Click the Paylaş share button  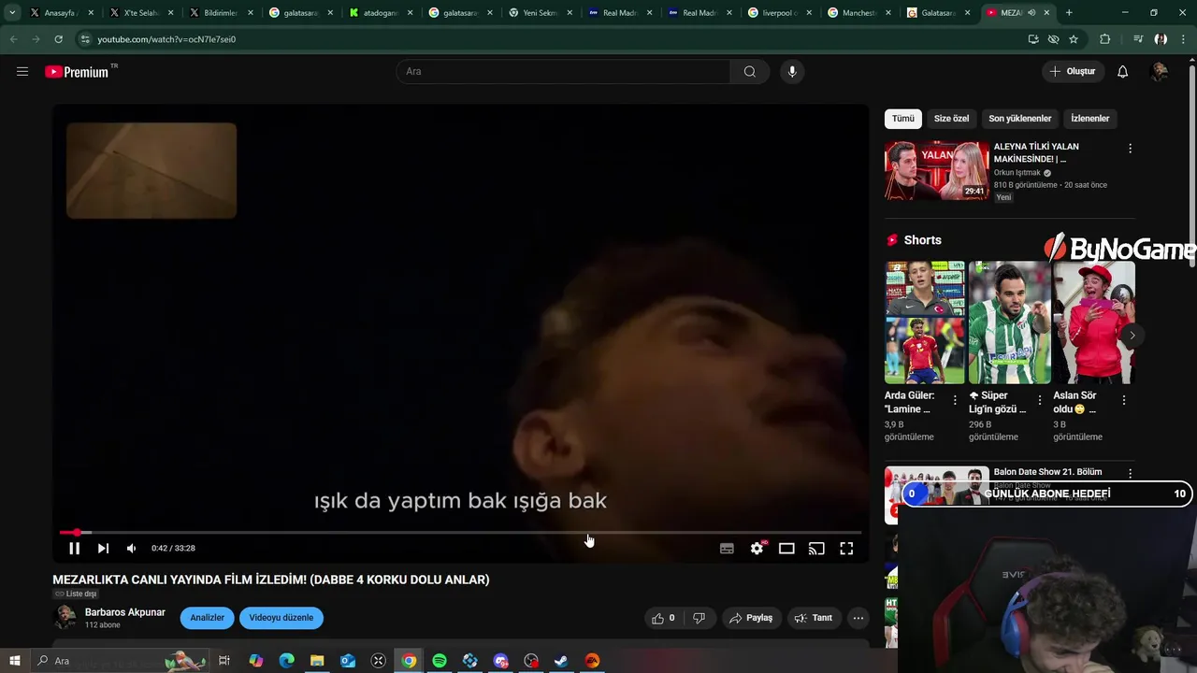click(751, 618)
